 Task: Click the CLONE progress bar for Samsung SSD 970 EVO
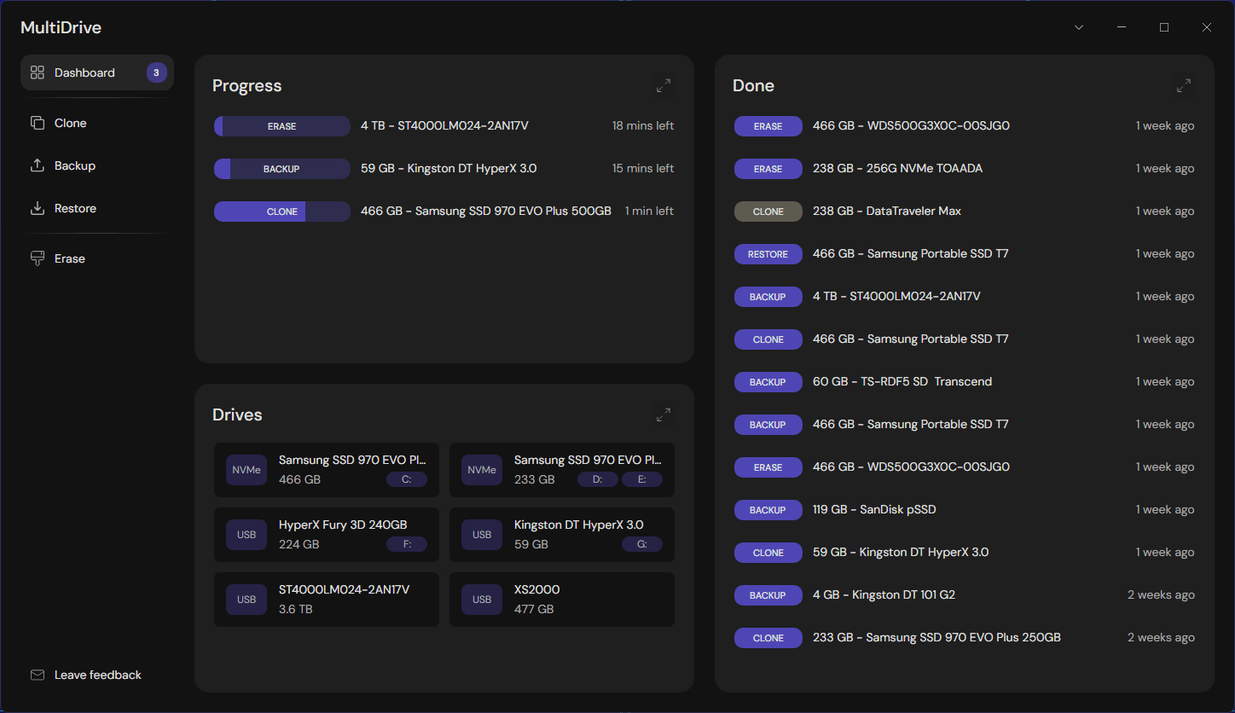click(281, 211)
